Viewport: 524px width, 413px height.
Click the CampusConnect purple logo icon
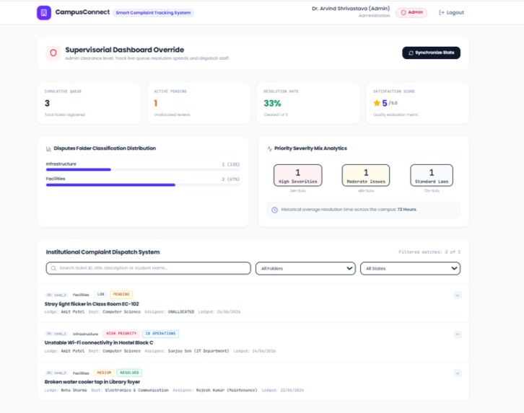pos(44,13)
